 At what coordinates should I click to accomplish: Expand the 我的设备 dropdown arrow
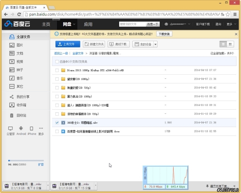coord(155,44)
